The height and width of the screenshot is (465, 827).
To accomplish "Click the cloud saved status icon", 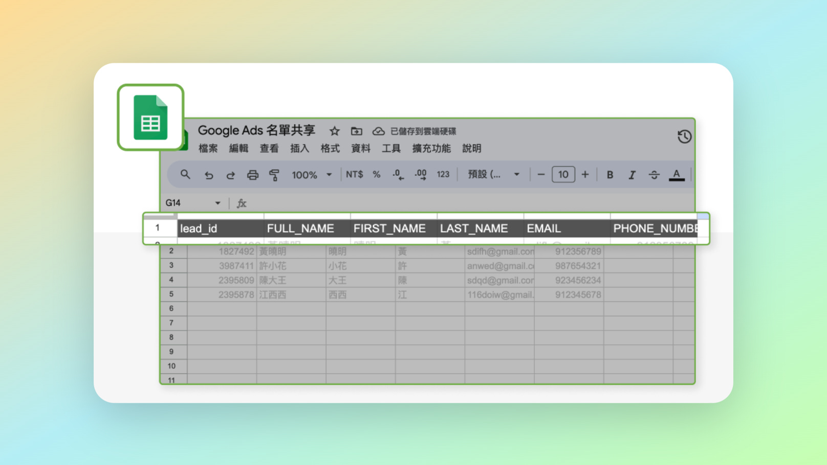I will coord(378,131).
